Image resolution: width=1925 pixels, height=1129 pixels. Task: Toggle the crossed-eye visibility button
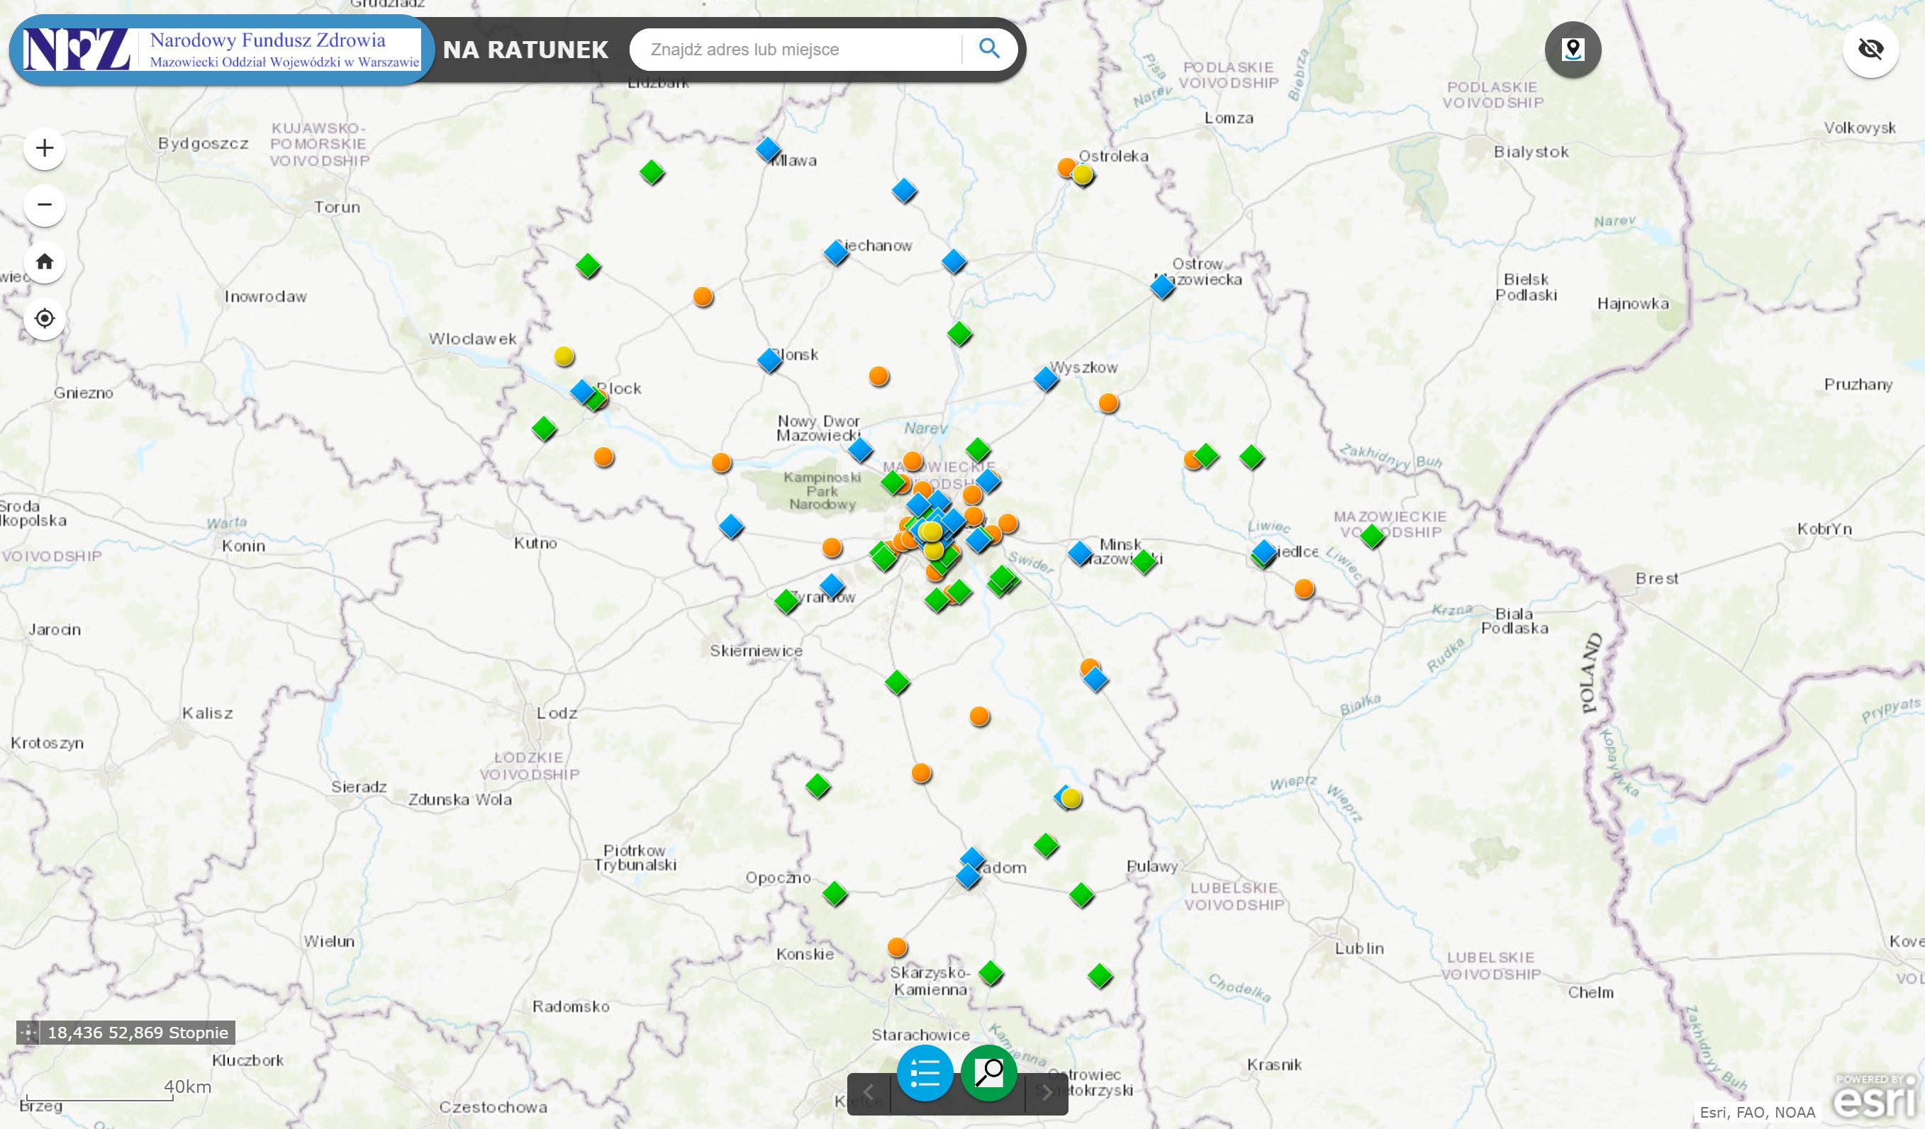[1871, 50]
